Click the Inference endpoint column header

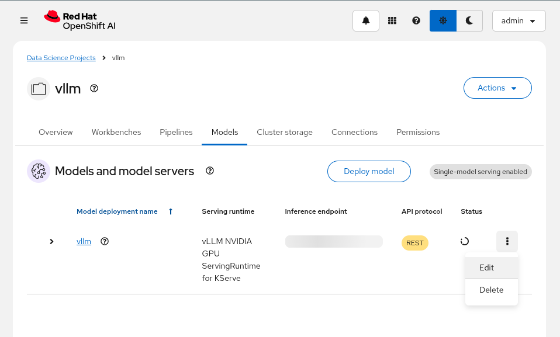(316, 211)
